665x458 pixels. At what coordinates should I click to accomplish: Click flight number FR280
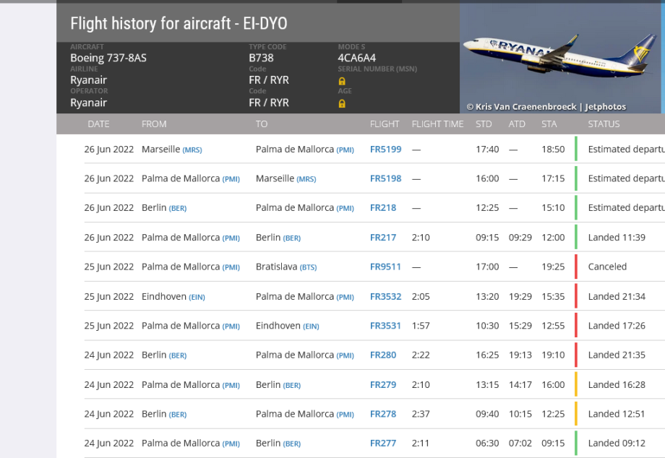pos(383,355)
